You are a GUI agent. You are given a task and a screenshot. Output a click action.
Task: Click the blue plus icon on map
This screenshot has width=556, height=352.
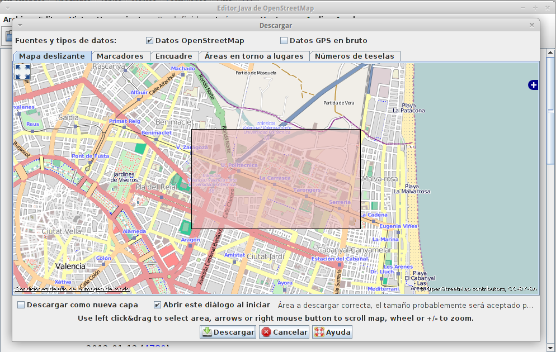pyautogui.click(x=533, y=85)
